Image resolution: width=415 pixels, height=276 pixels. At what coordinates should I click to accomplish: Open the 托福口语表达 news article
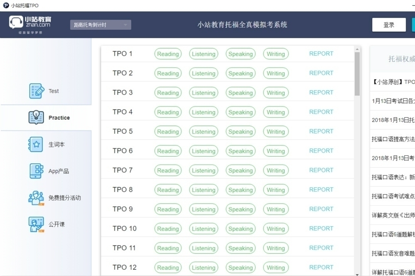click(x=393, y=177)
